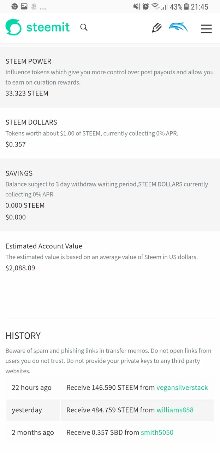Select the 22 hours ago history row
Image resolution: width=220 pixels, height=453 pixels.
click(x=110, y=388)
